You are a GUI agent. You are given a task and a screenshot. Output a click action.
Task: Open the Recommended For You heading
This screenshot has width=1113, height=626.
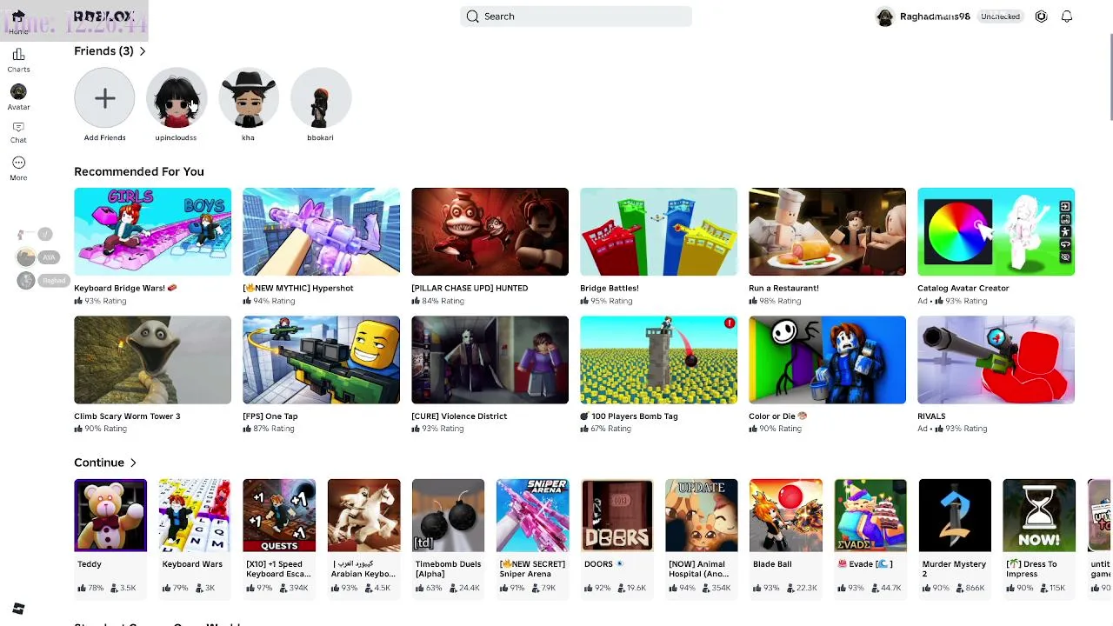pos(139,171)
